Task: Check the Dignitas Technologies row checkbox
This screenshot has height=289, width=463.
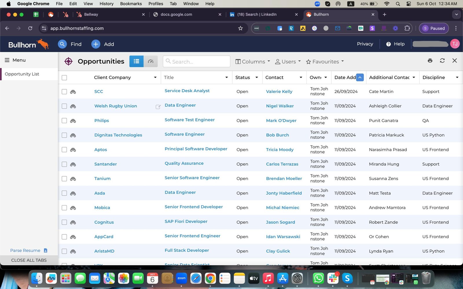Action: tap(64, 135)
